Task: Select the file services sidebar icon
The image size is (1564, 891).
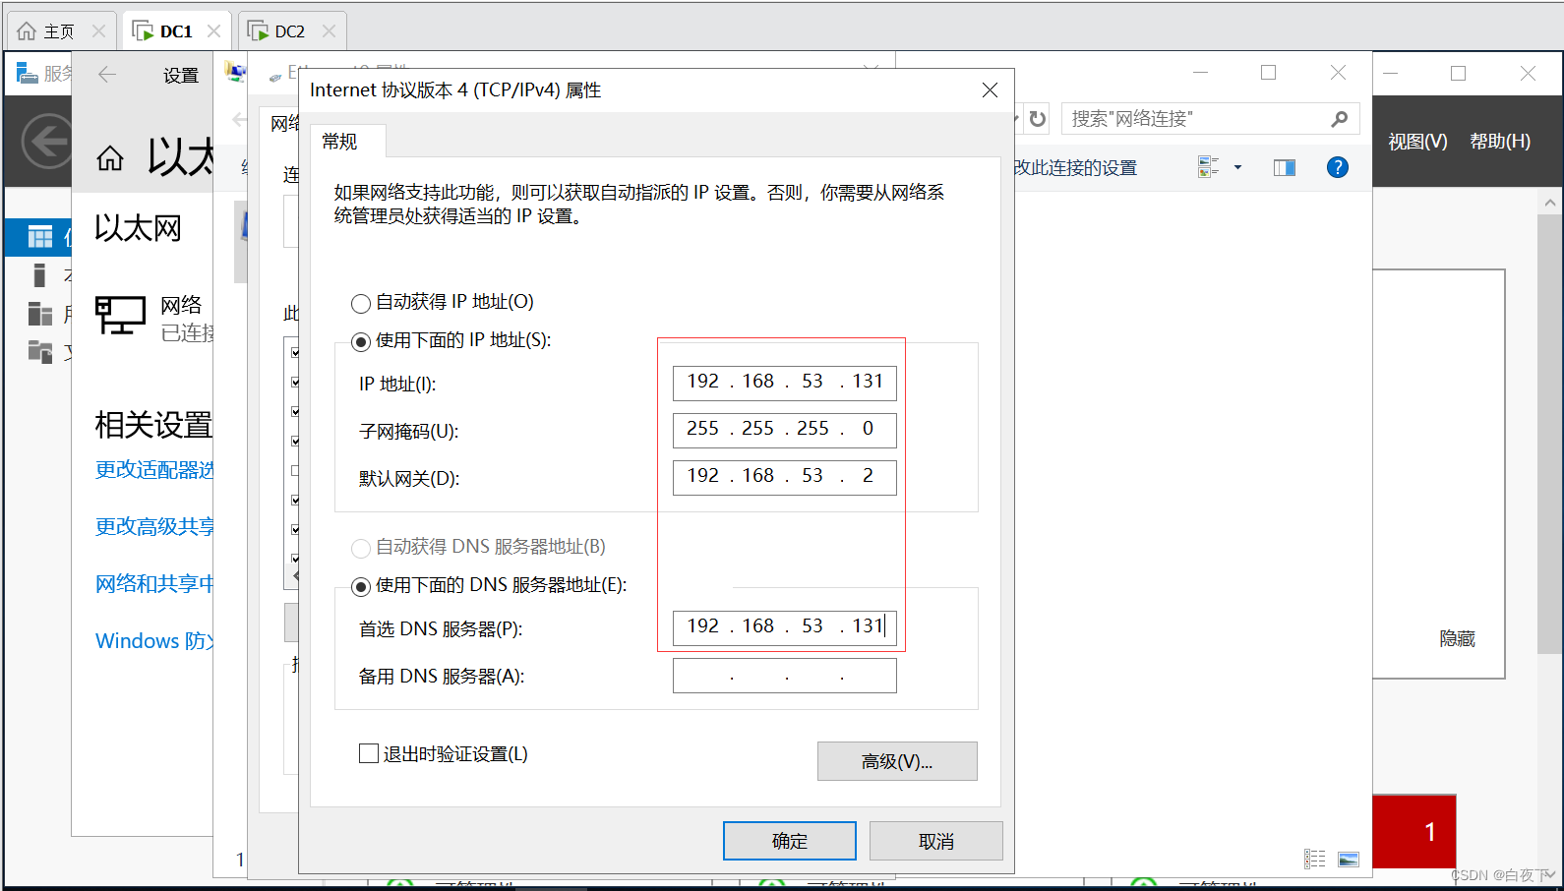Action: 40,351
